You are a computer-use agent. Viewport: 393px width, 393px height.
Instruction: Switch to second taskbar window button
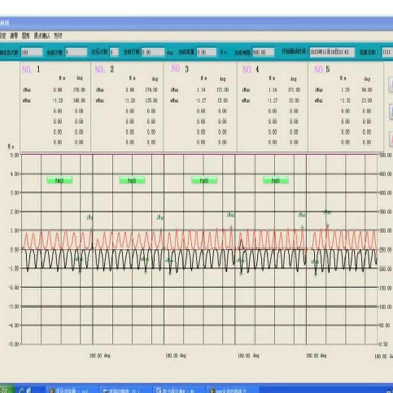coord(125,390)
